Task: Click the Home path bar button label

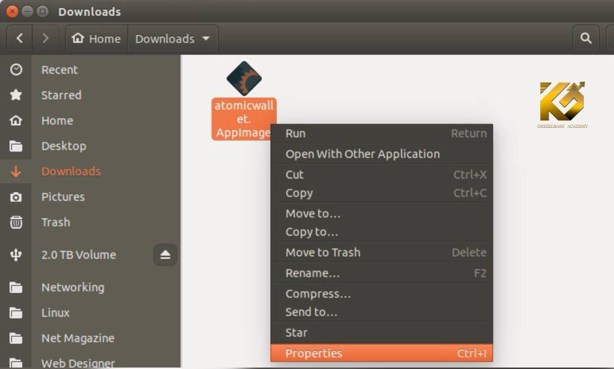Action: click(105, 39)
